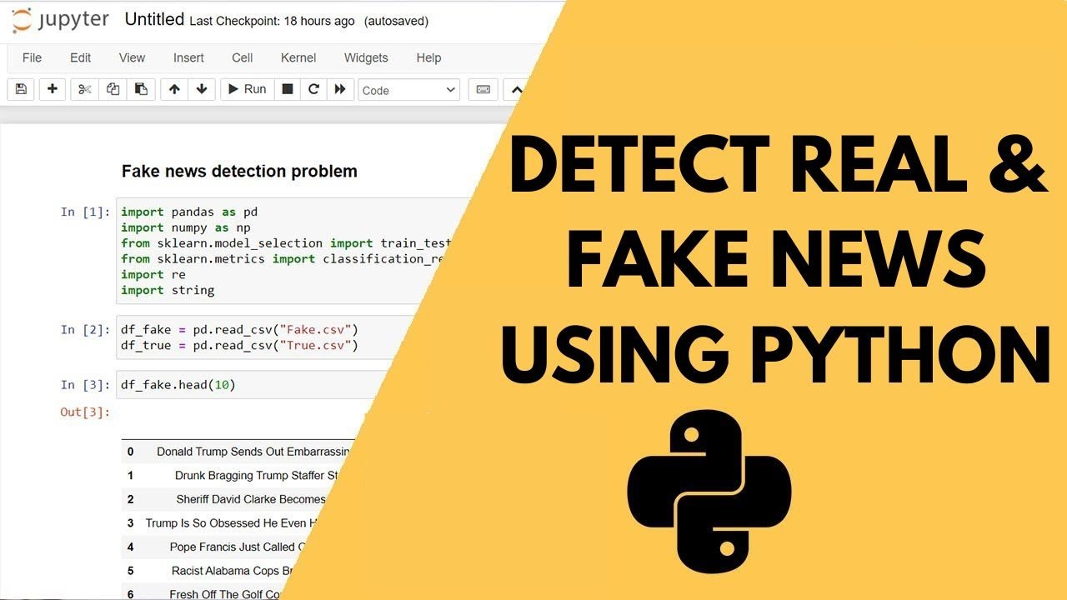Select row 5 Racist Alabama Cops
This screenshot has width=1067, height=600.
208,571
